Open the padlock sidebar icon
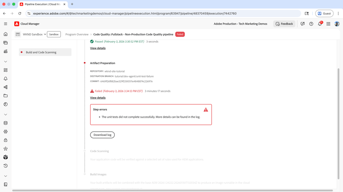The image size is (343, 192). tap(5, 140)
